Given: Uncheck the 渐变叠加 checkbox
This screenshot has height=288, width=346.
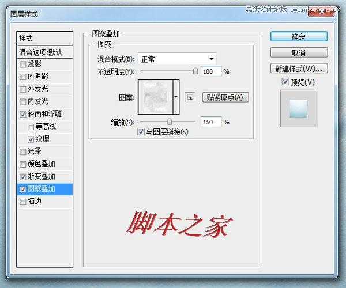Looking at the screenshot, I should point(22,177).
